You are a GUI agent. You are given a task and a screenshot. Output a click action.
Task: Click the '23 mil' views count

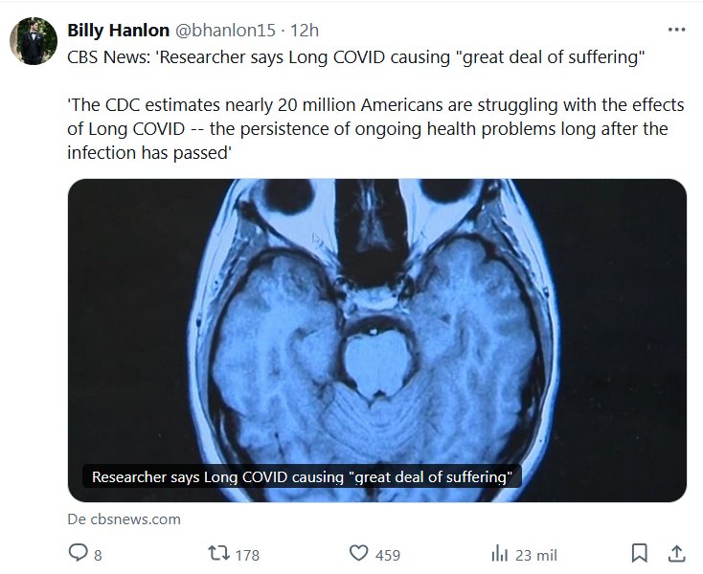click(x=536, y=554)
